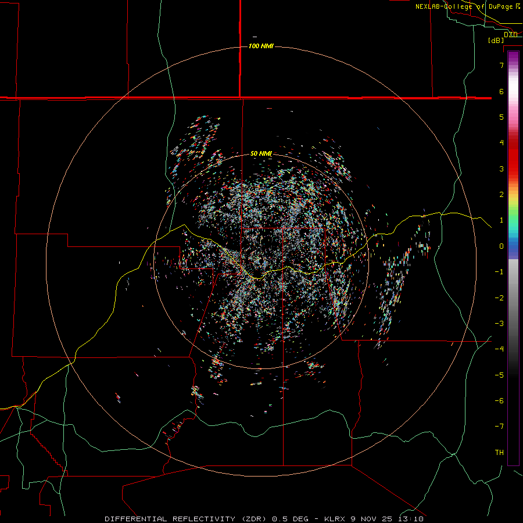This screenshot has width=523, height=523.
Task: Click the Differential Reflectivity (ZDR) product caption
Action: (x=264, y=519)
